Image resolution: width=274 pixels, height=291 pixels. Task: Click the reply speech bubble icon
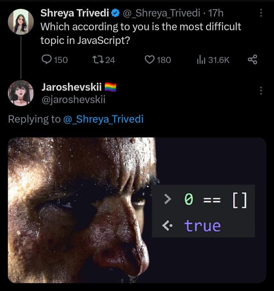click(x=47, y=60)
